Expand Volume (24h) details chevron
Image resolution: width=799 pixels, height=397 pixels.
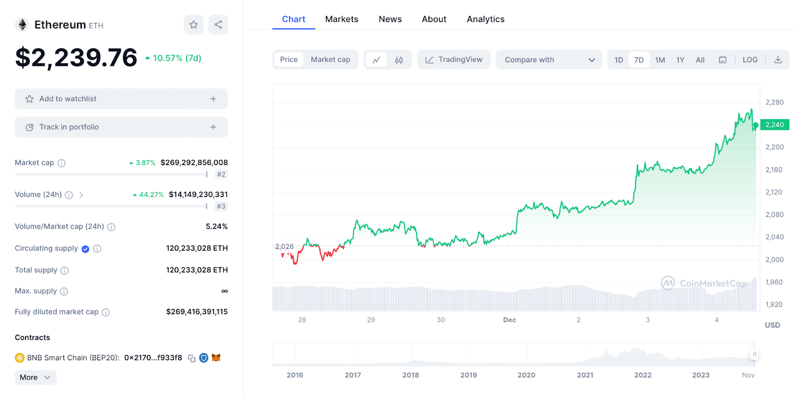[81, 195]
